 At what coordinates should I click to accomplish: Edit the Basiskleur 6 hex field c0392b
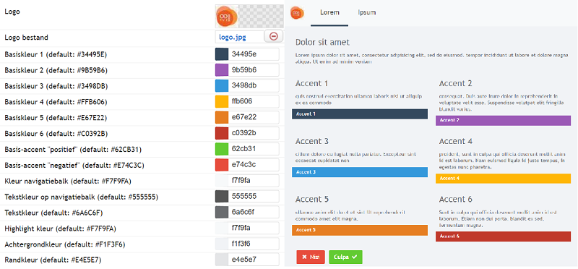point(254,133)
